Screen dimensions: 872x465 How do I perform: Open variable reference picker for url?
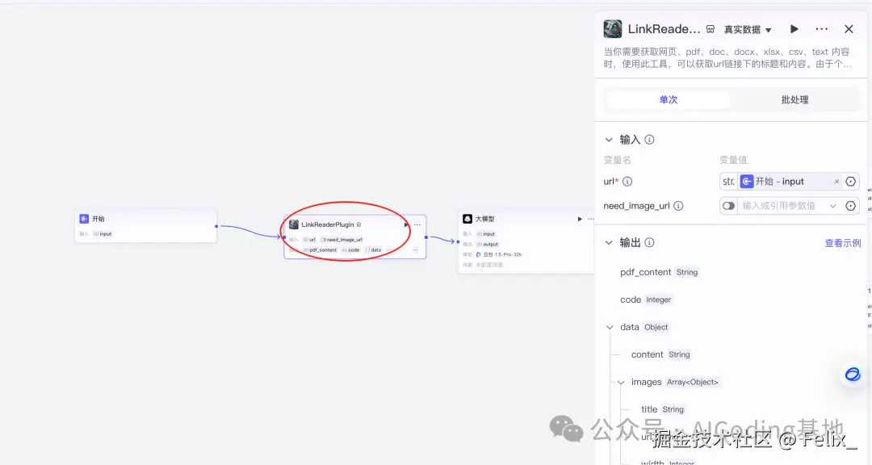tap(850, 182)
